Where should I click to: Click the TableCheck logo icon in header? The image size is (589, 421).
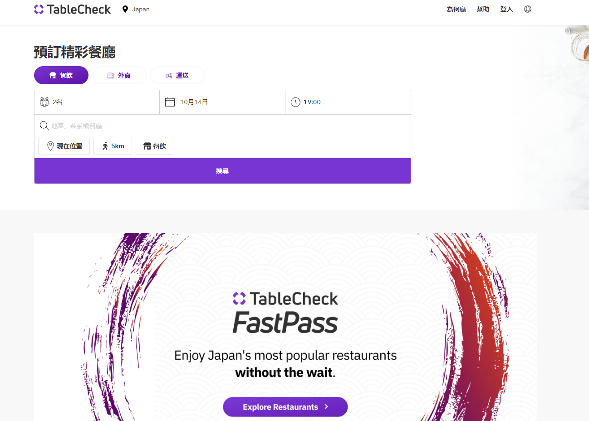[x=39, y=9]
